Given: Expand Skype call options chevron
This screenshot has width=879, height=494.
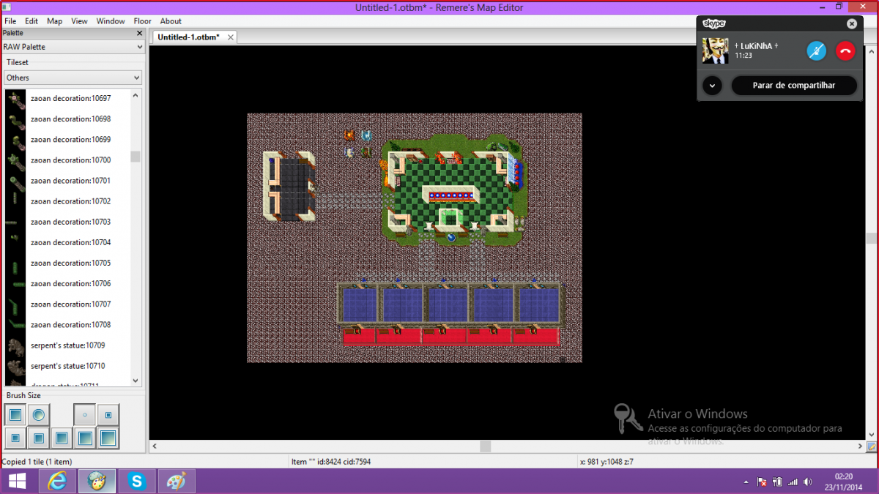Looking at the screenshot, I should 712,86.
